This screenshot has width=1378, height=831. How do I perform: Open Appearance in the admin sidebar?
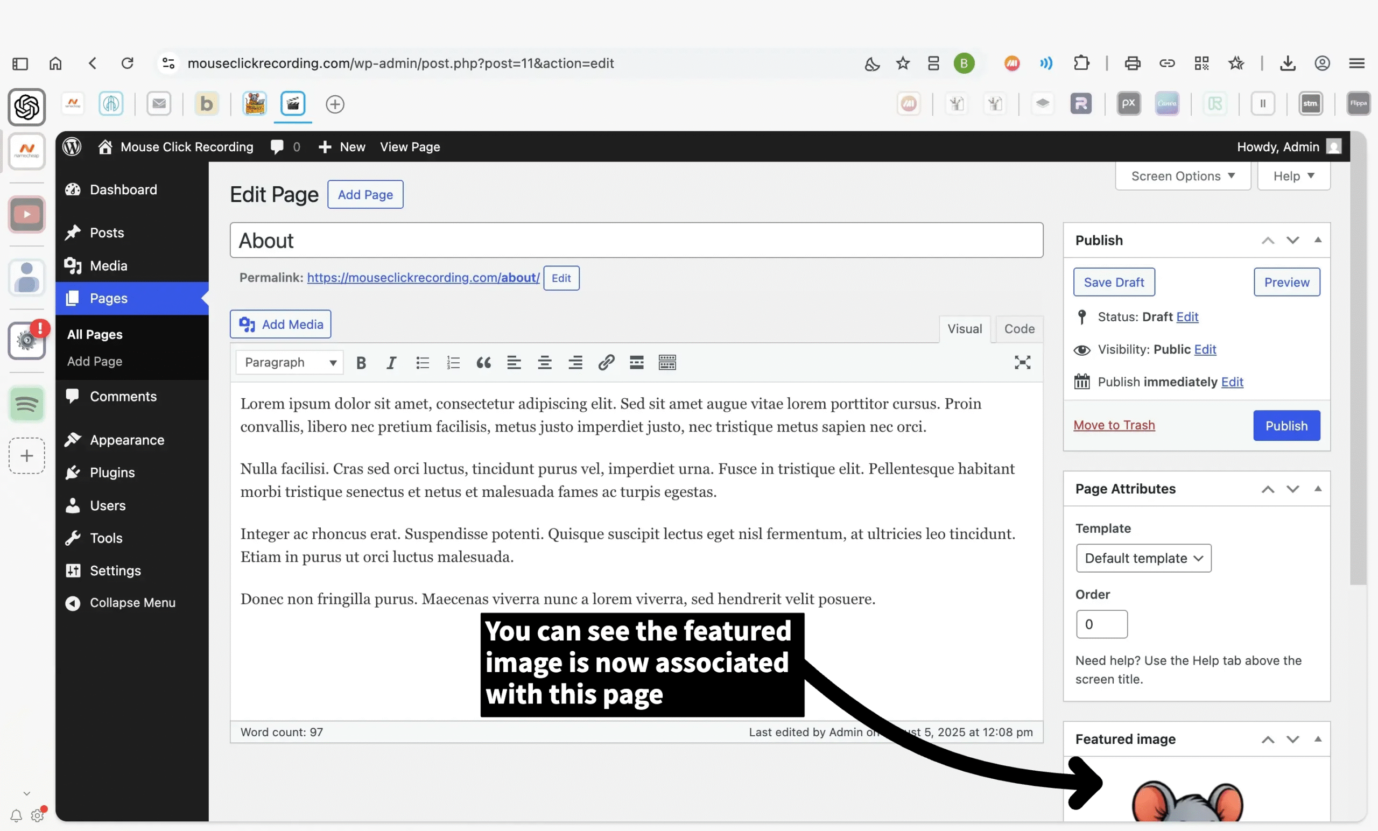(127, 440)
